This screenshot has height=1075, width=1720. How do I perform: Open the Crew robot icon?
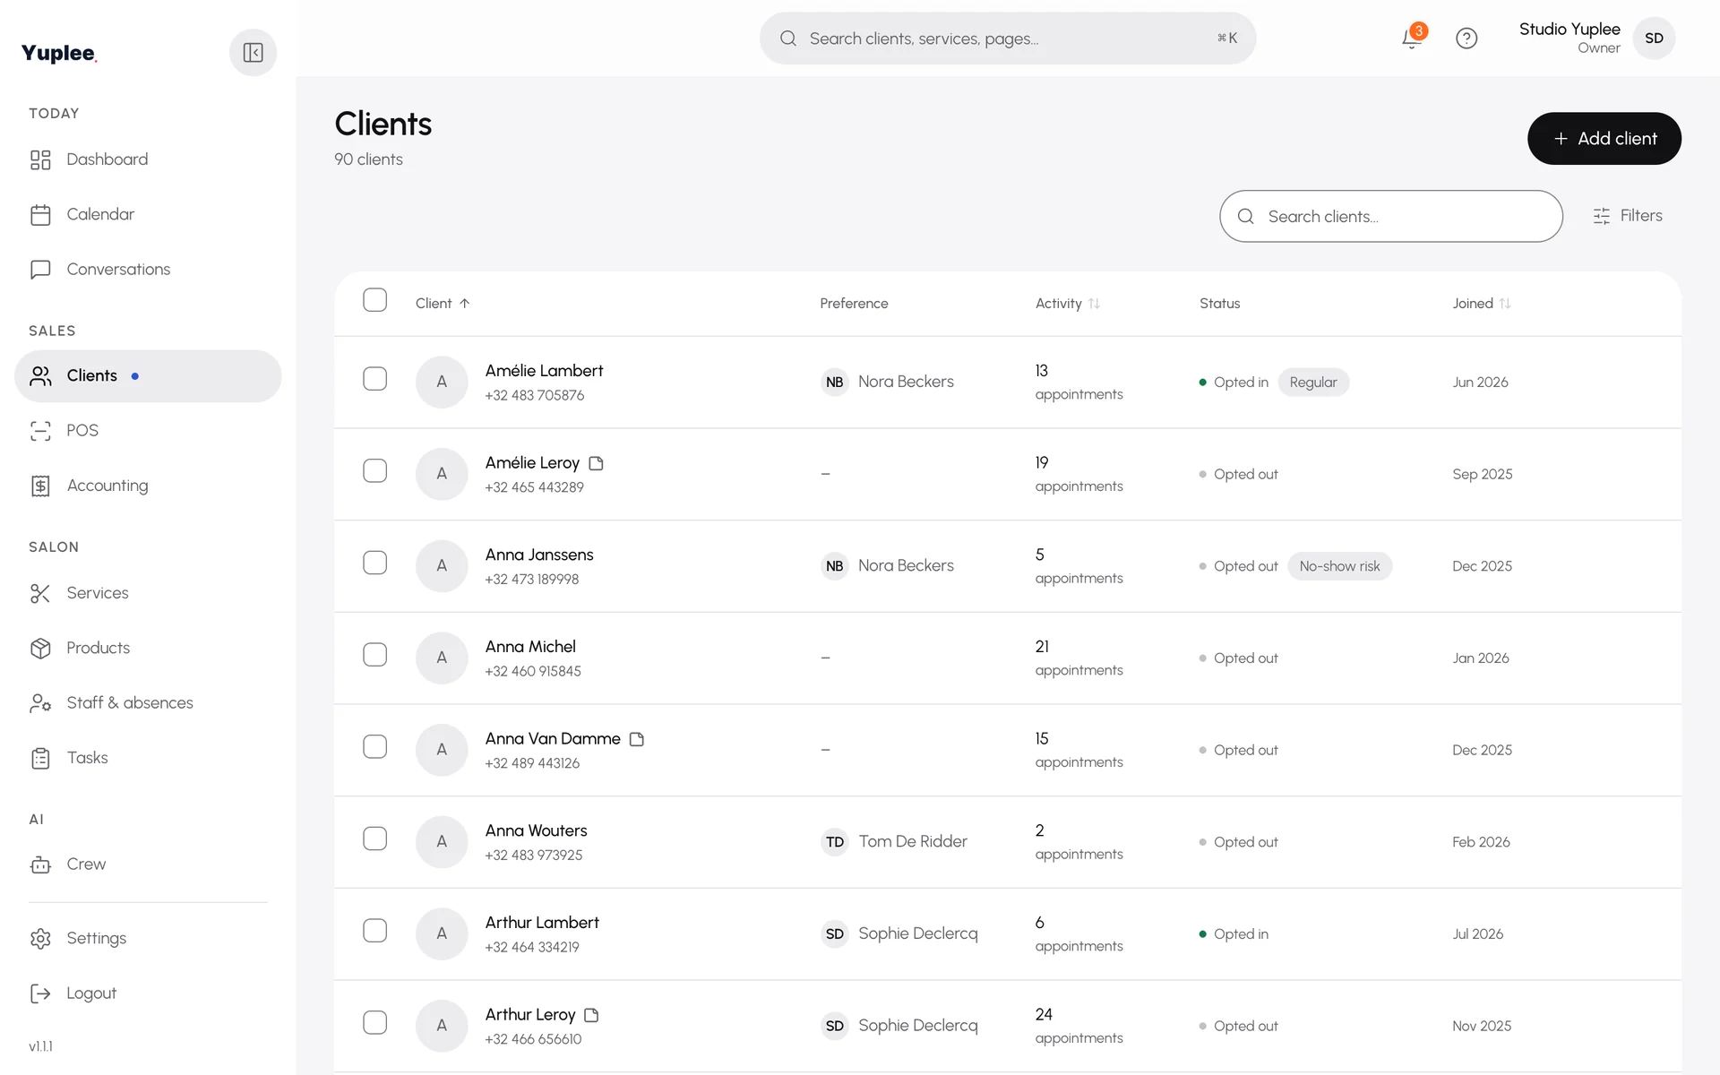pyautogui.click(x=40, y=864)
